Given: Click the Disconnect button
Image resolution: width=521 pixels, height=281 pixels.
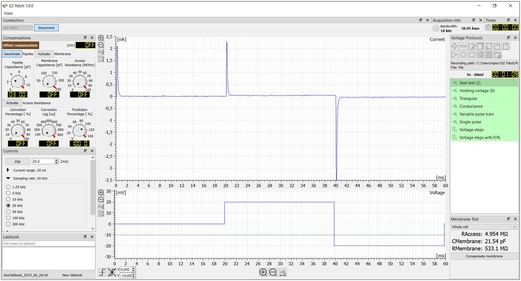Looking at the screenshot, I should (46, 28).
